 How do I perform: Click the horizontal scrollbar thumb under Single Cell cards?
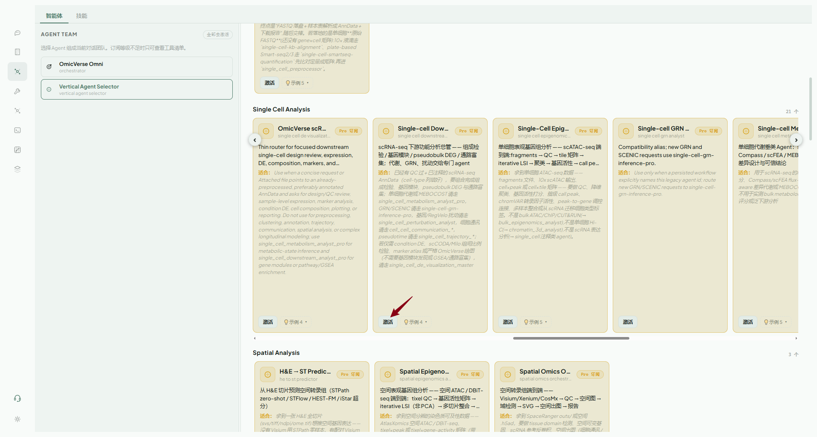pyautogui.click(x=571, y=338)
